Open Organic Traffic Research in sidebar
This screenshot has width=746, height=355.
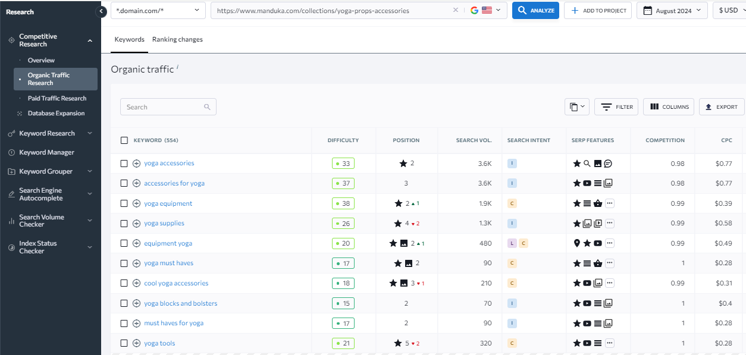tap(55, 79)
